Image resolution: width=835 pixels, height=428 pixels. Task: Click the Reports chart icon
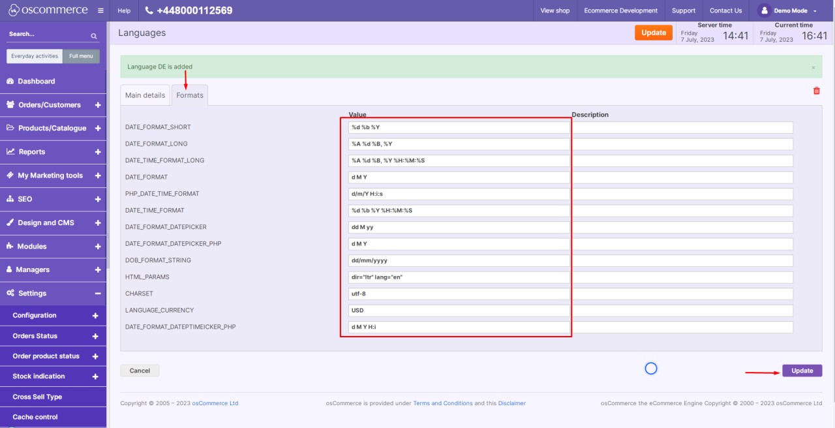[x=10, y=151]
